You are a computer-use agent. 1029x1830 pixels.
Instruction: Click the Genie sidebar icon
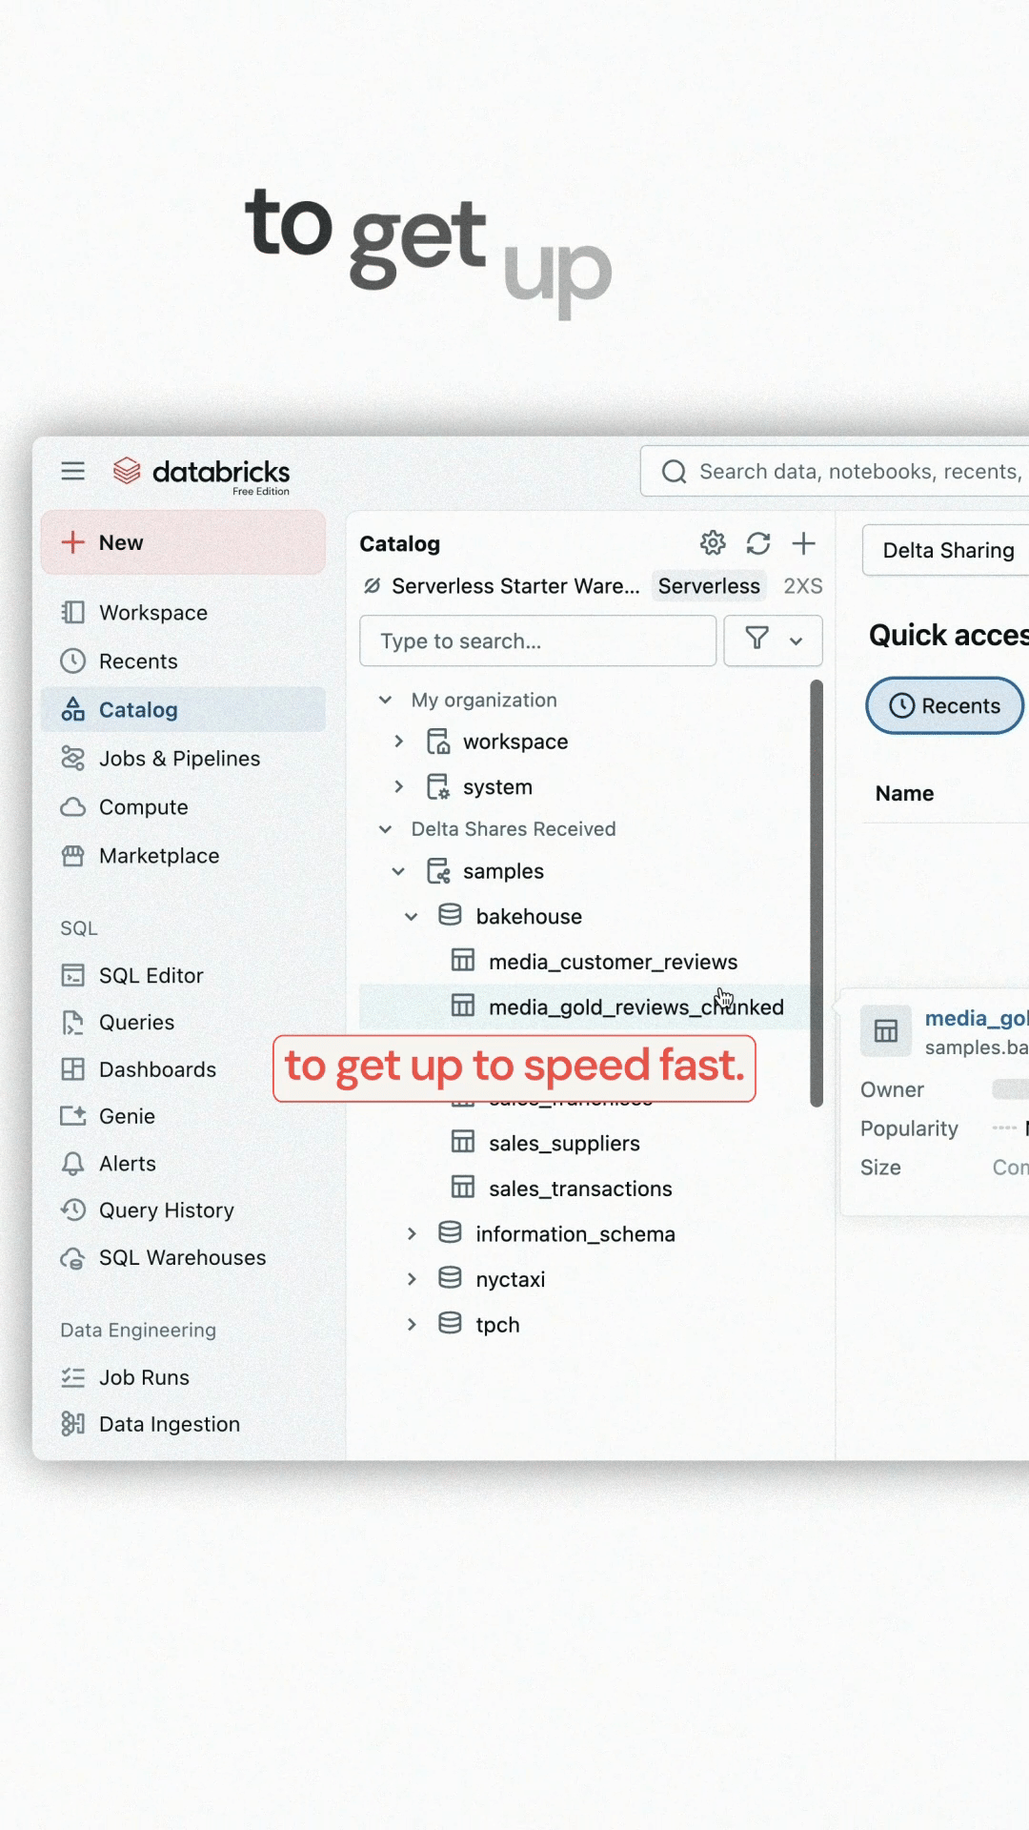pyautogui.click(x=73, y=1116)
